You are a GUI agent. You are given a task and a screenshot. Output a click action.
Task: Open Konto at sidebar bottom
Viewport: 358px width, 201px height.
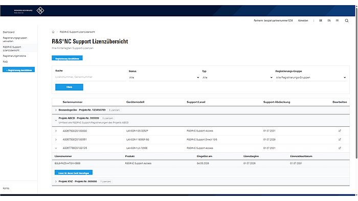coord(6,188)
